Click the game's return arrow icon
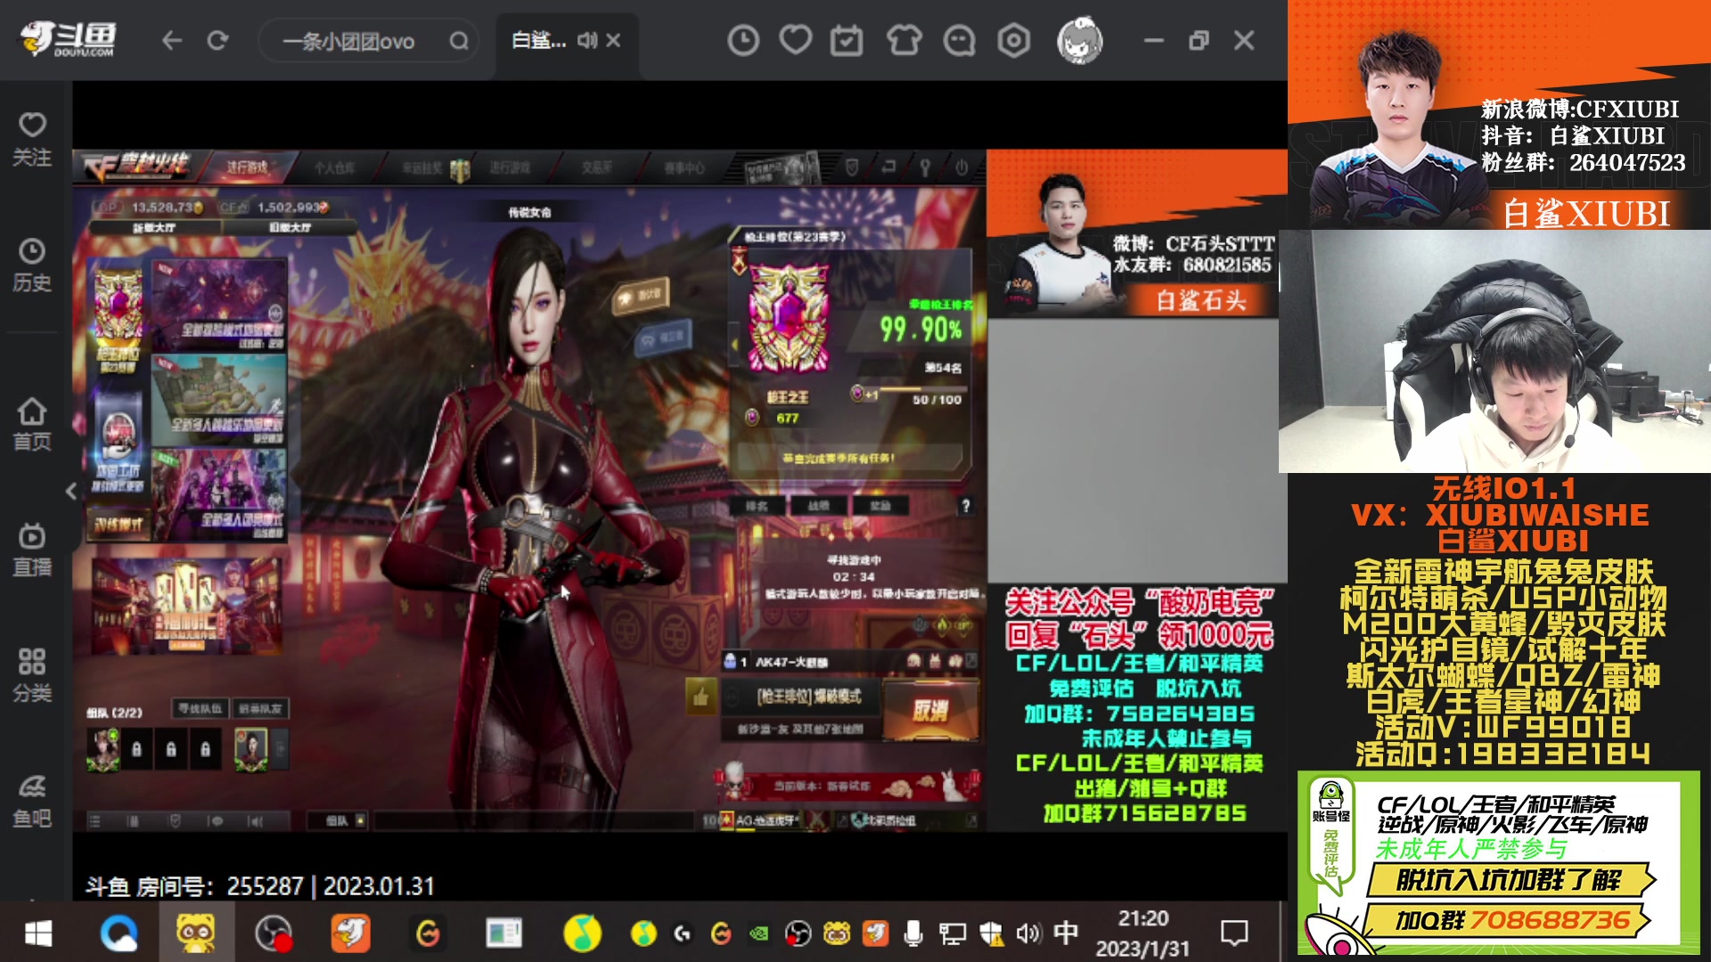Viewport: 1711px width, 962px height. pyautogui.click(x=888, y=167)
